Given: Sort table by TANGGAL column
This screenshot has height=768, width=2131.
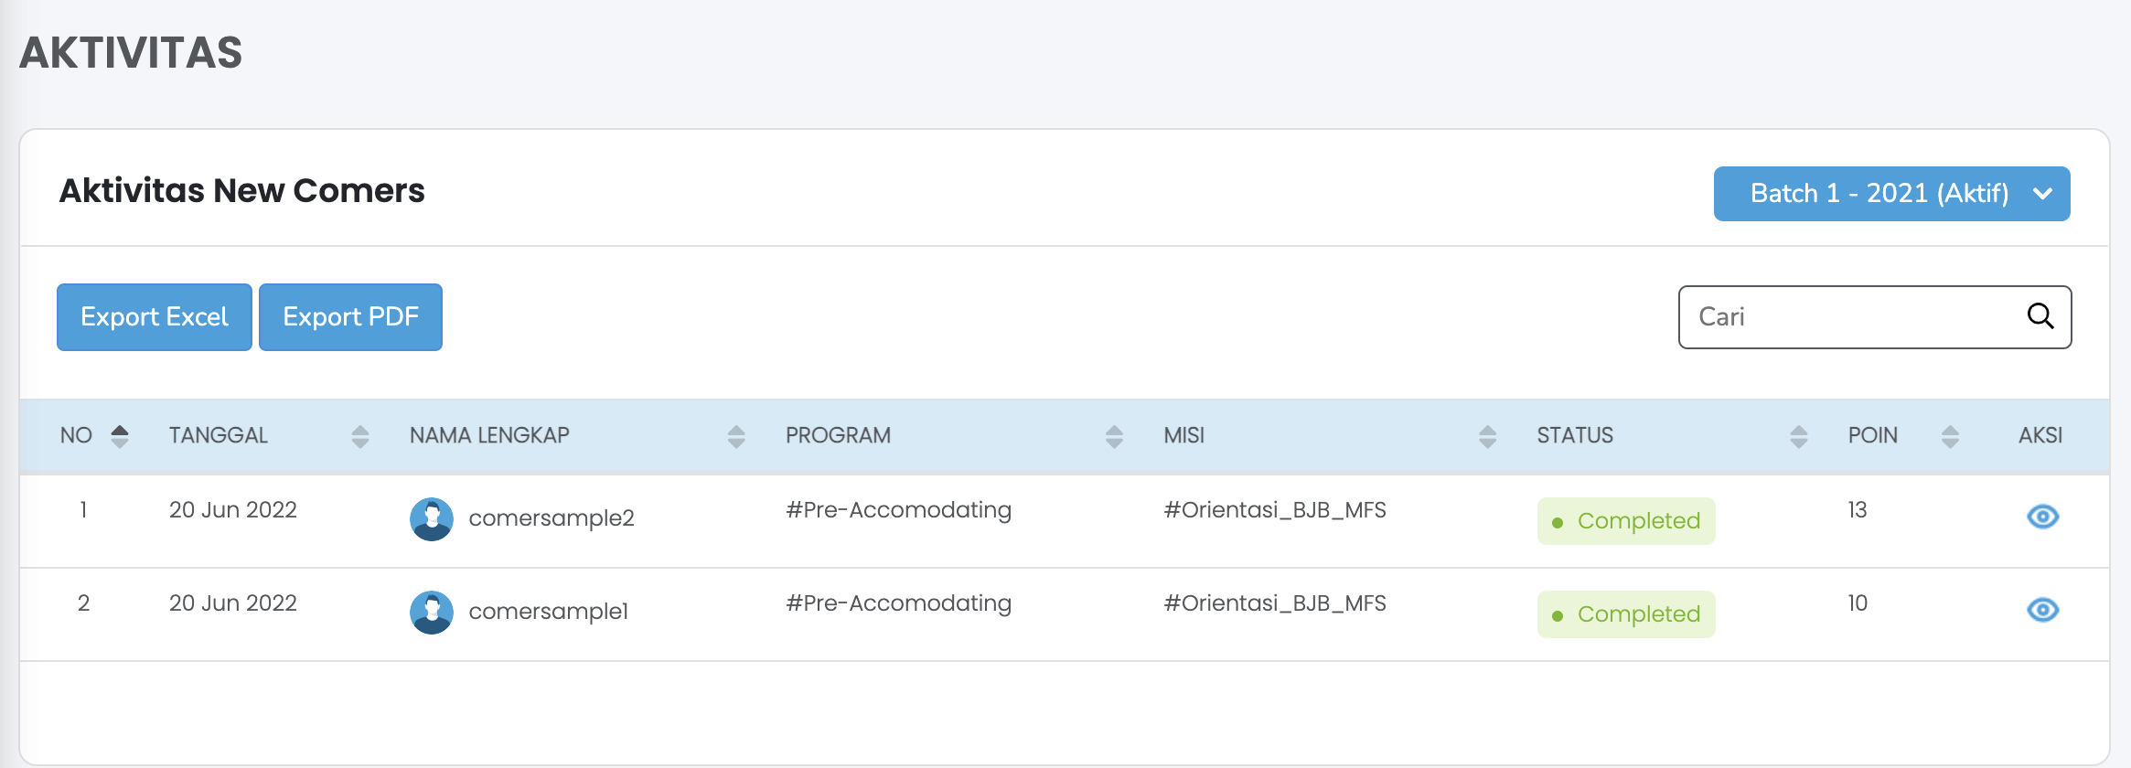Looking at the screenshot, I should point(359,436).
